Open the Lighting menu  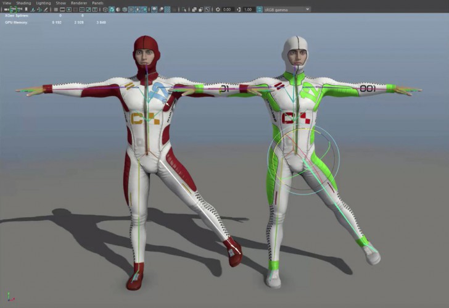(43, 3)
